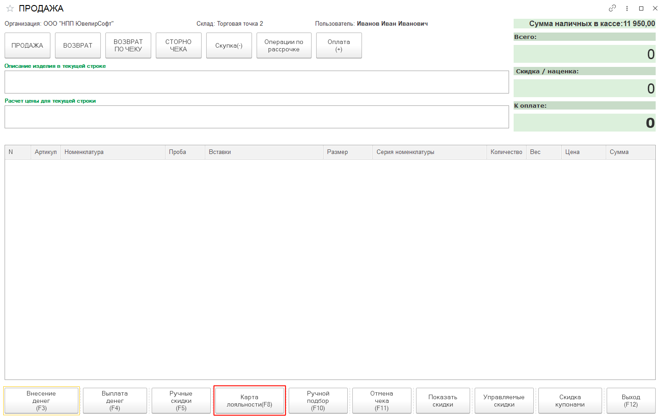The width and height of the screenshot is (663, 418).
Task: Sort by Артикул column header
Action: coord(46,152)
